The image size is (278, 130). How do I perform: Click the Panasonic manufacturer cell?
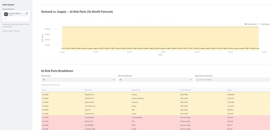click(x=155, y=102)
